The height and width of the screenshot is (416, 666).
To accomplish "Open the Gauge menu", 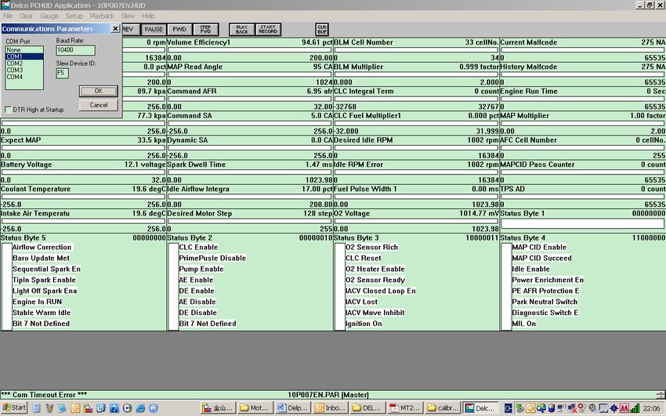I will 49,16.
